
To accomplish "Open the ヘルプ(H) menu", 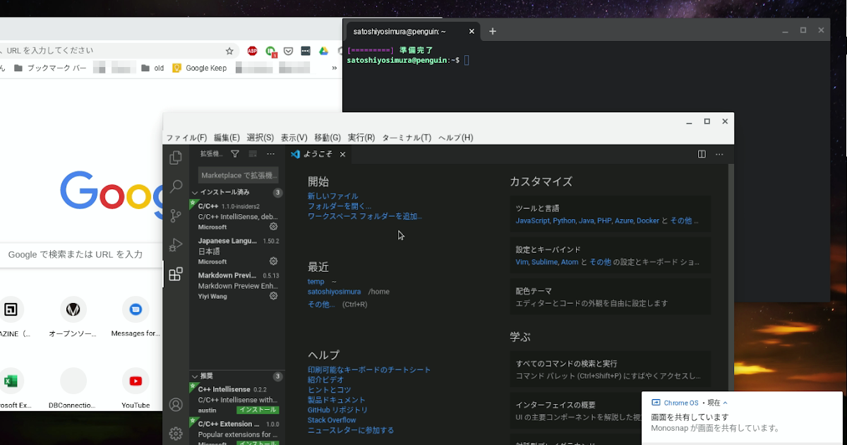I will pyautogui.click(x=455, y=138).
